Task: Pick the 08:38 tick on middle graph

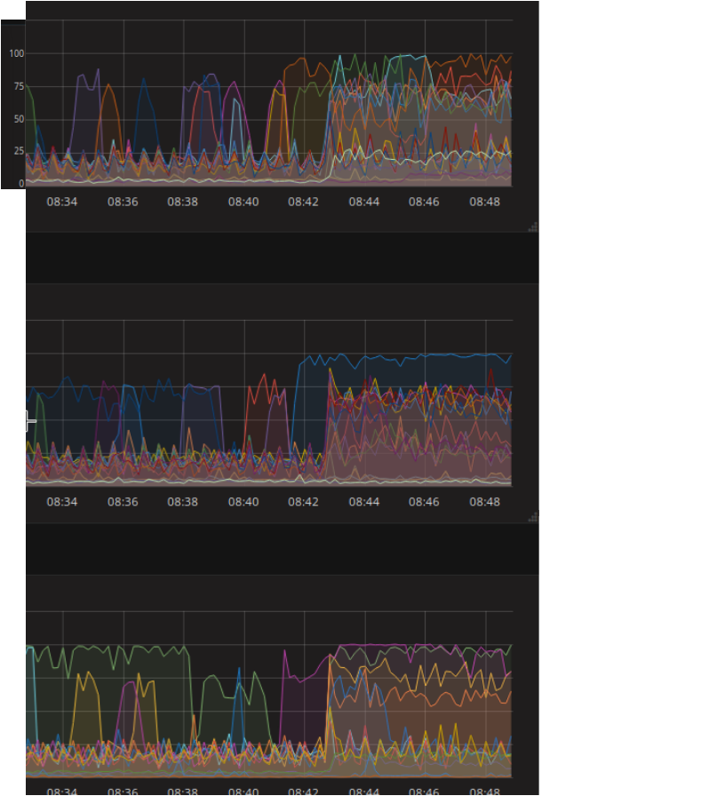Action: point(183,502)
